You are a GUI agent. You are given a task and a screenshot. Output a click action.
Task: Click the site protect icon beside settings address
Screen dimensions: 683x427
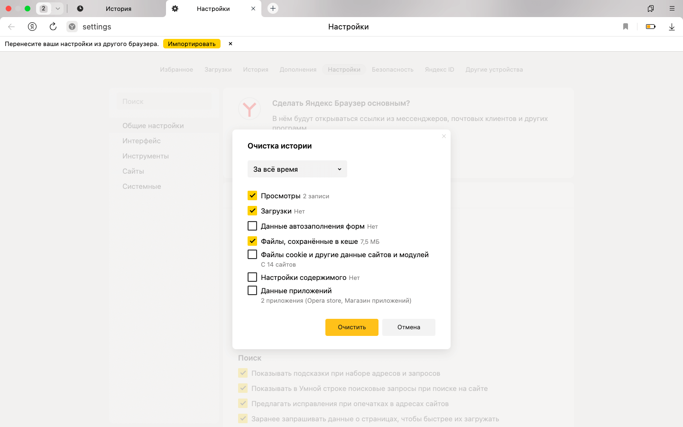pos(72,27)
